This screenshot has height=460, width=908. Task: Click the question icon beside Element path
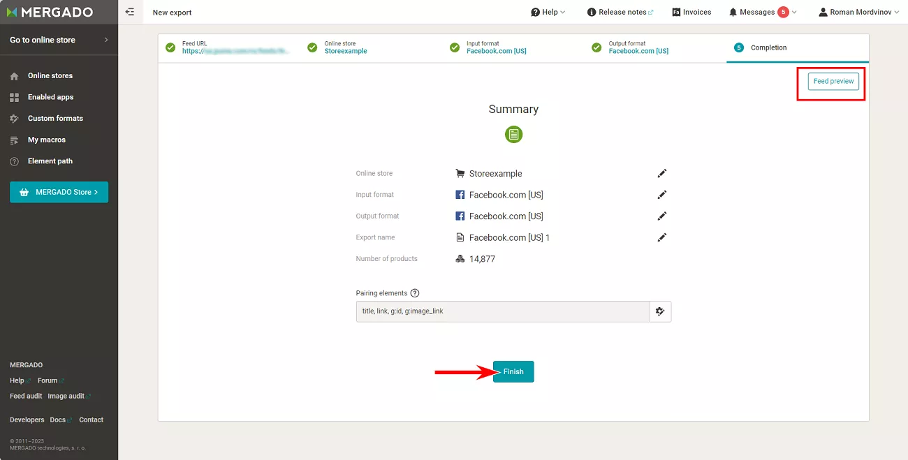14,161
